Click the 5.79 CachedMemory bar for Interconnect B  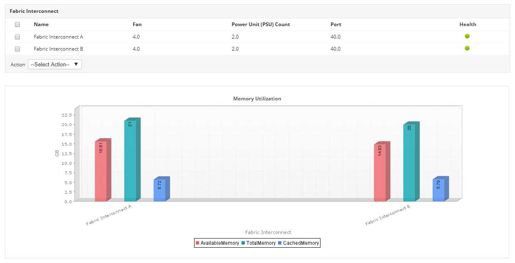pos(438,191)
